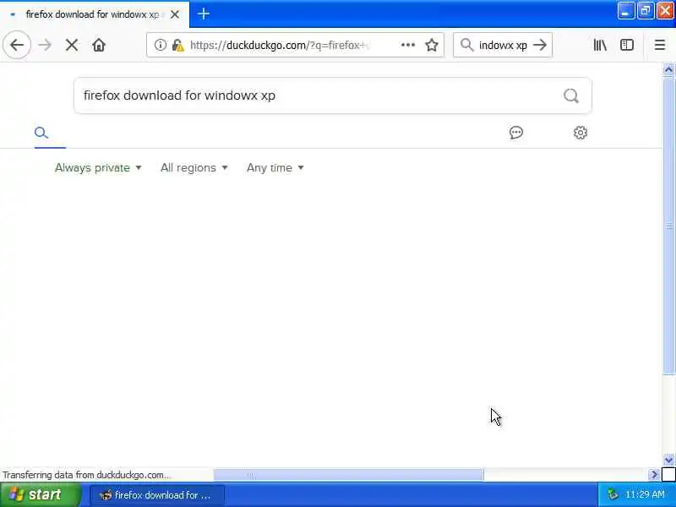This screenshot has height=507, width=676.
Task: Go back to the previous page
Action: [x=17, y=45]
